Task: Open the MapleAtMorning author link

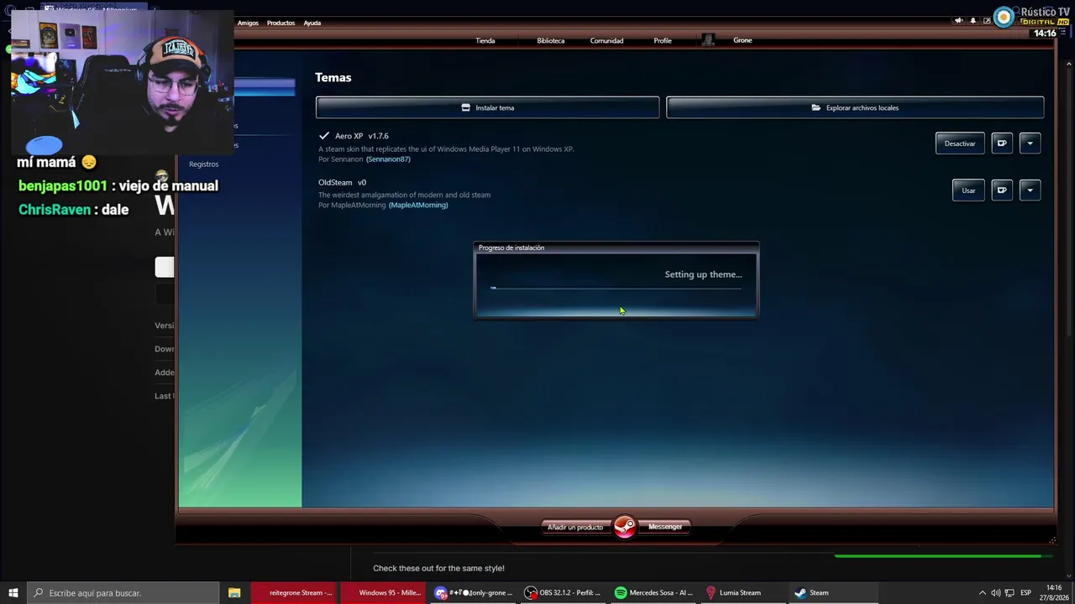Action: (x=418, y=205)
